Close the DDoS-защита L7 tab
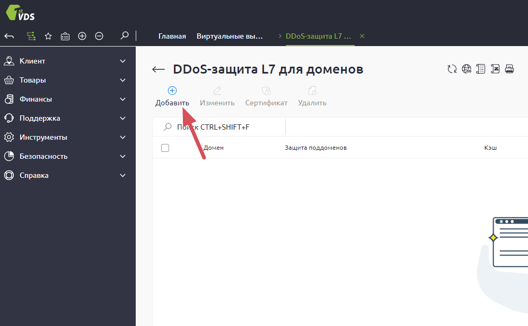The width and height of the screenshot is (528, 326). [362, 36]
